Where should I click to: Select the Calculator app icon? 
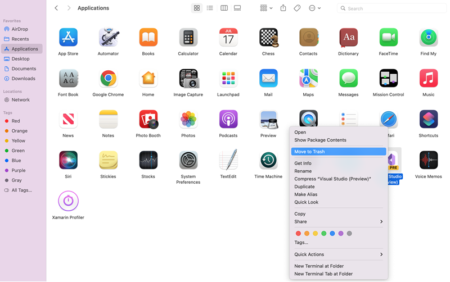click(x=188, y=37)
